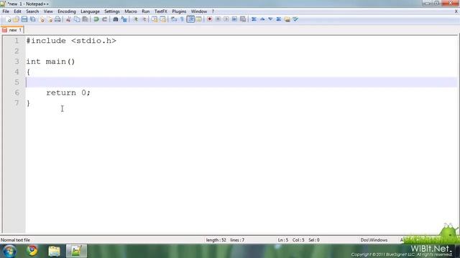Click the 'length : 52' status entry
Image resolution: width=460 pixels, height=258 pixels.
point(216,240)
